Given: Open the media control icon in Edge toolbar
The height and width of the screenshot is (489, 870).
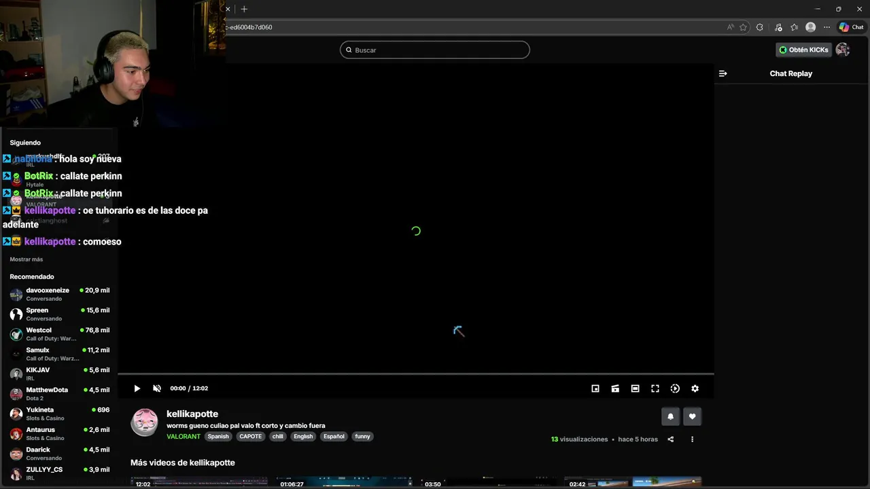Looking at the screenshot, I should [x=777, y=27].
